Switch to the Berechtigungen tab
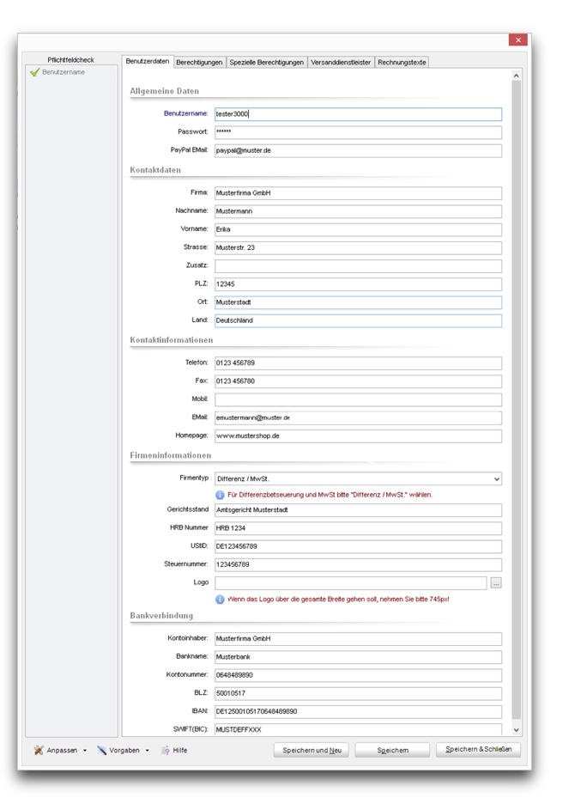The image size is (587, 810). click(199, 63)
